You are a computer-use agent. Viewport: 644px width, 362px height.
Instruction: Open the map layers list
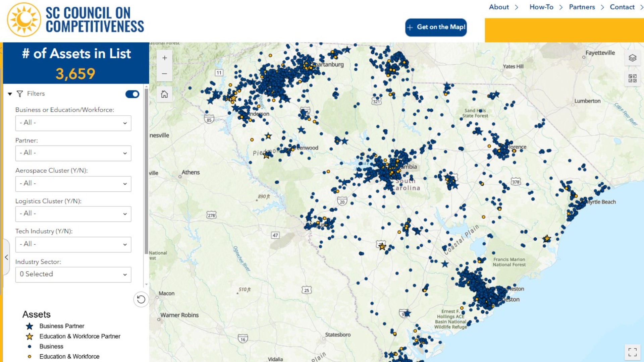[632, 58]
